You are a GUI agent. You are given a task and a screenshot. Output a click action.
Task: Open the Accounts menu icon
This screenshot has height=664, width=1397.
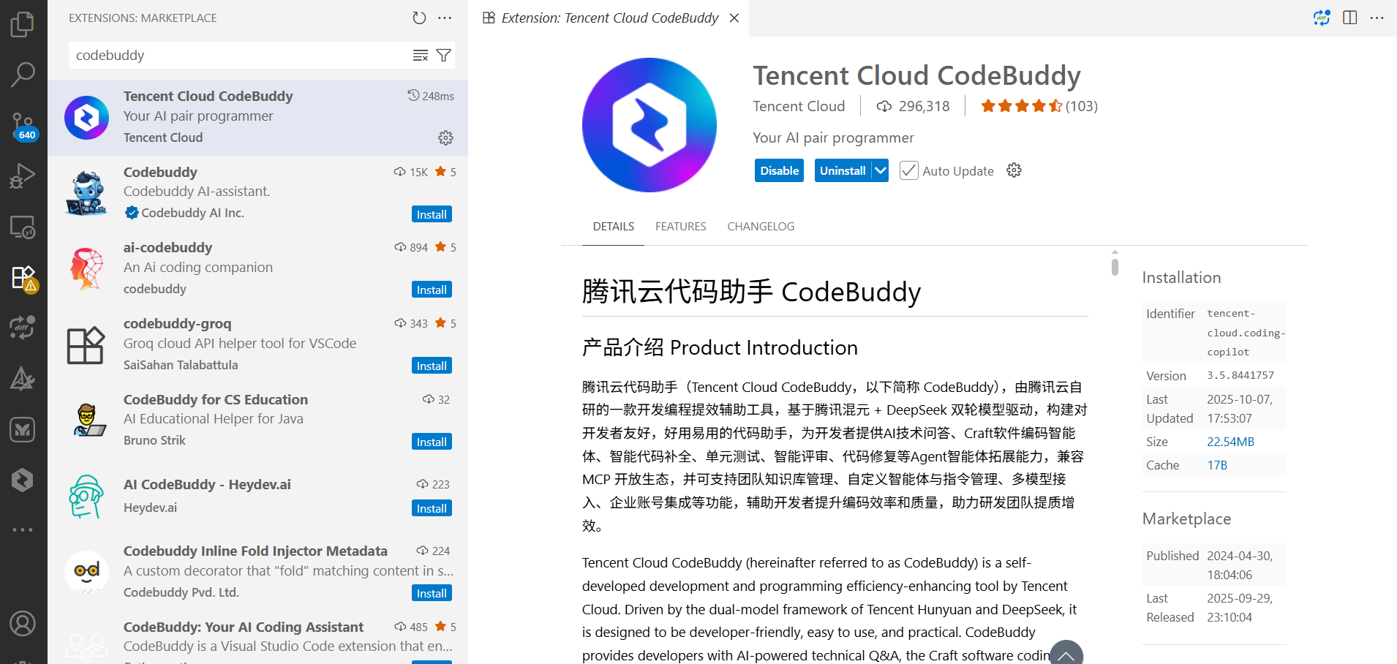(x=23, y=624)
